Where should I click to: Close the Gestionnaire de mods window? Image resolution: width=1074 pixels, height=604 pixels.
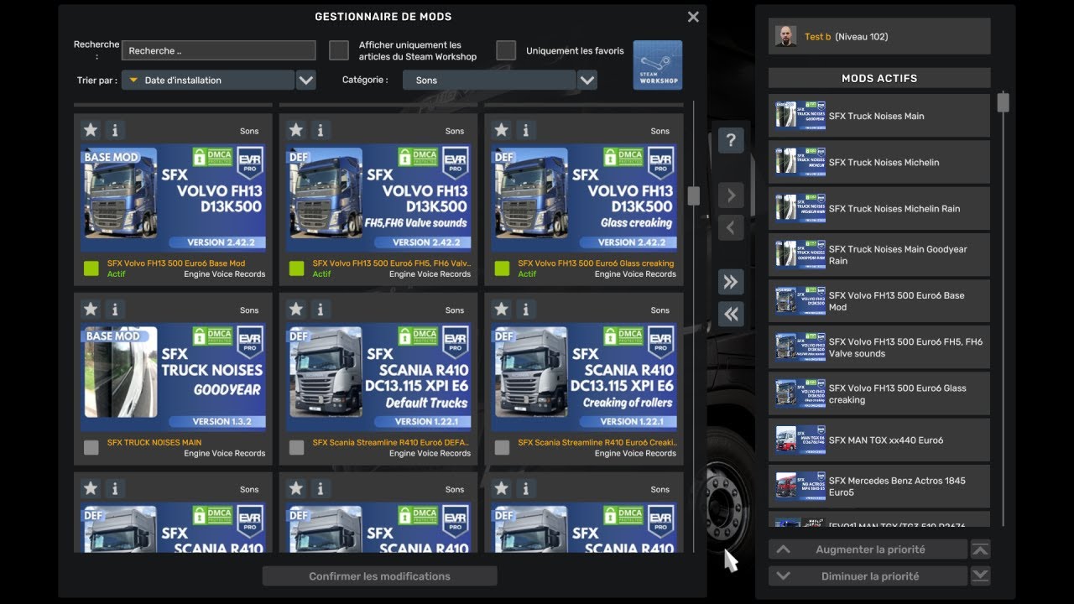(693, 17)
